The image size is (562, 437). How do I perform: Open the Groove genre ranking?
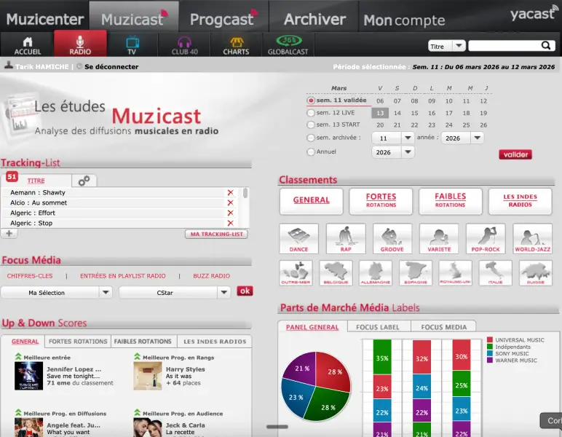click(392, 239)
